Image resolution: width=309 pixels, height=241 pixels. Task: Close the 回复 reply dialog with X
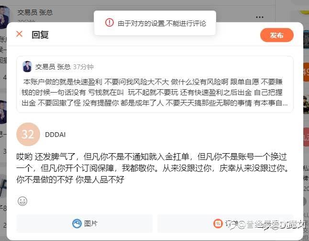[x=19, y=34]
